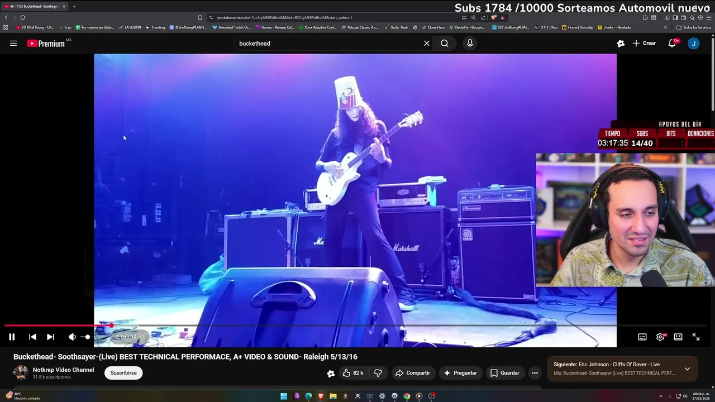Bookmark this page using the address bar icon

click(x=200, y=17)
